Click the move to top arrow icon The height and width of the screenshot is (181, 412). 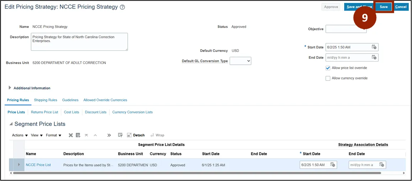(86, 135)
